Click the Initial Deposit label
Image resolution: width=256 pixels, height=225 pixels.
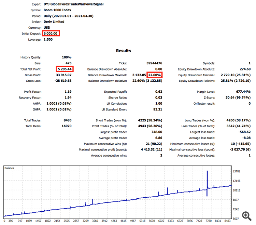click(x=31, y=34)
